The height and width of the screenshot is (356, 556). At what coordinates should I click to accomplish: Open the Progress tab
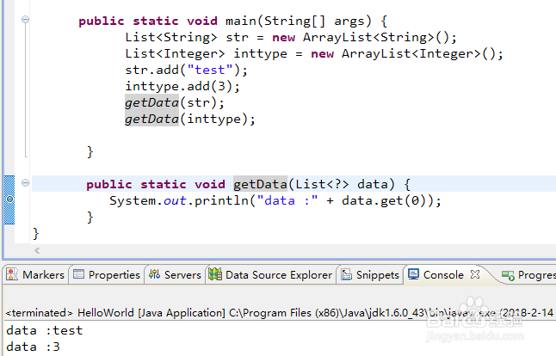528,275
